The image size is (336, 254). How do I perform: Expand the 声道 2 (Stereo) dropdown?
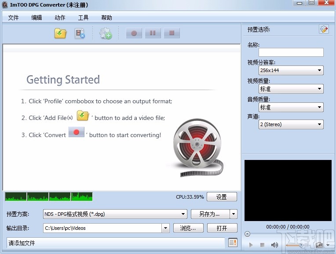pos(291,124)
